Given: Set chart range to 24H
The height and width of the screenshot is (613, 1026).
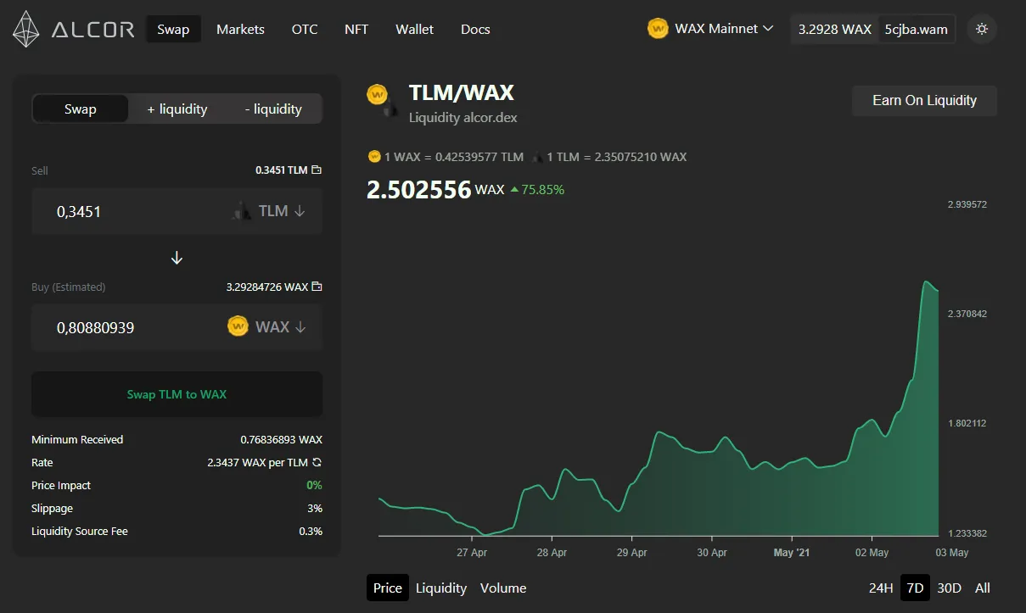Looking at the screenshot, I should 881,588.
